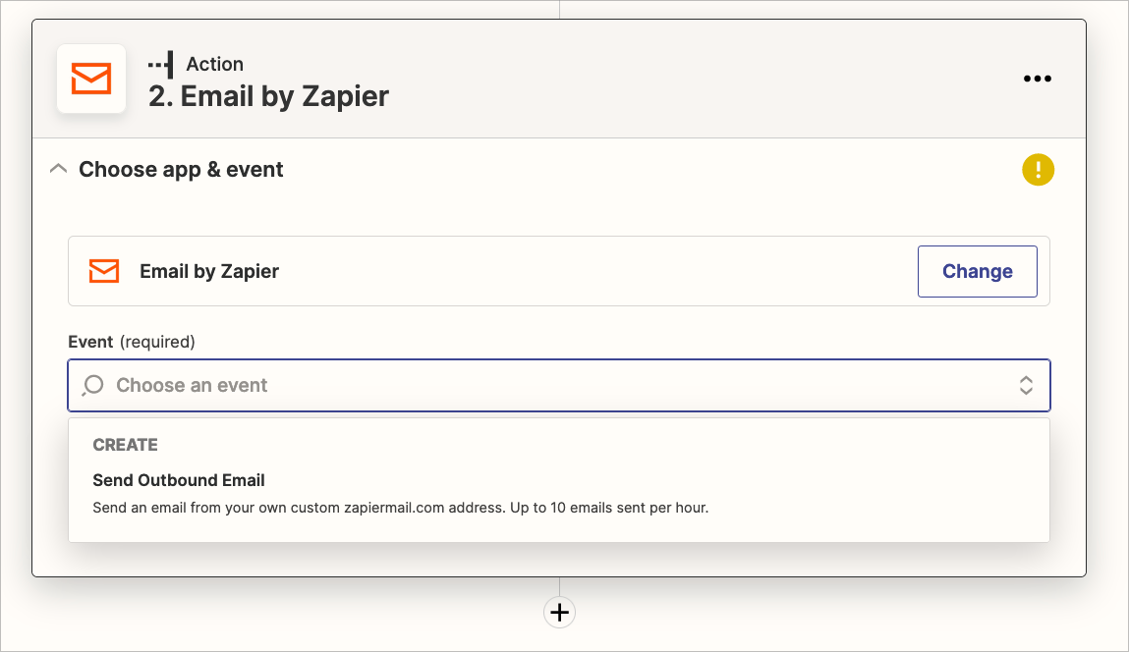The width and height of the screenshot is (1129, 652).
Task: Click the envelope icon inside the app selection card
Action: (x=103, y=271)
